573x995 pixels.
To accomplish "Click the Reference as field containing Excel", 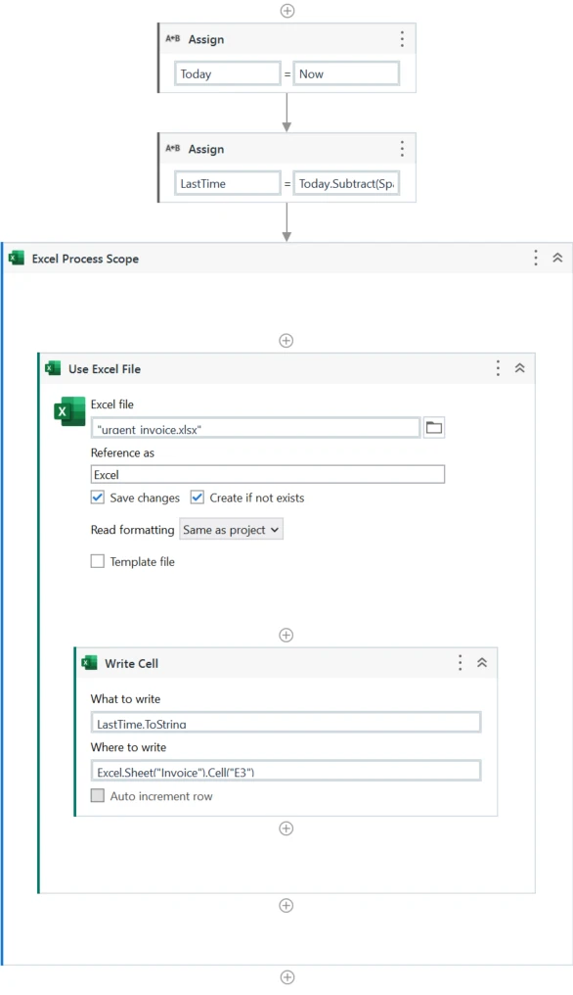I will click(x=268, y=475).
